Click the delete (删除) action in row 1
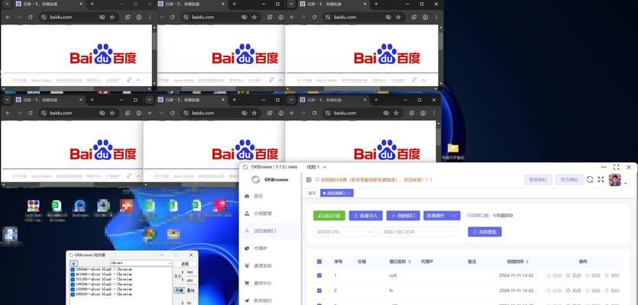 click(612, 275)
